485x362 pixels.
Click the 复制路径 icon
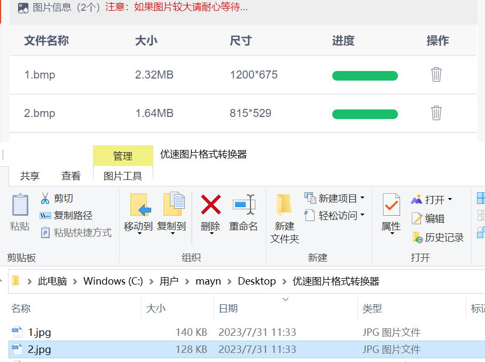click(x=45, y=216)
